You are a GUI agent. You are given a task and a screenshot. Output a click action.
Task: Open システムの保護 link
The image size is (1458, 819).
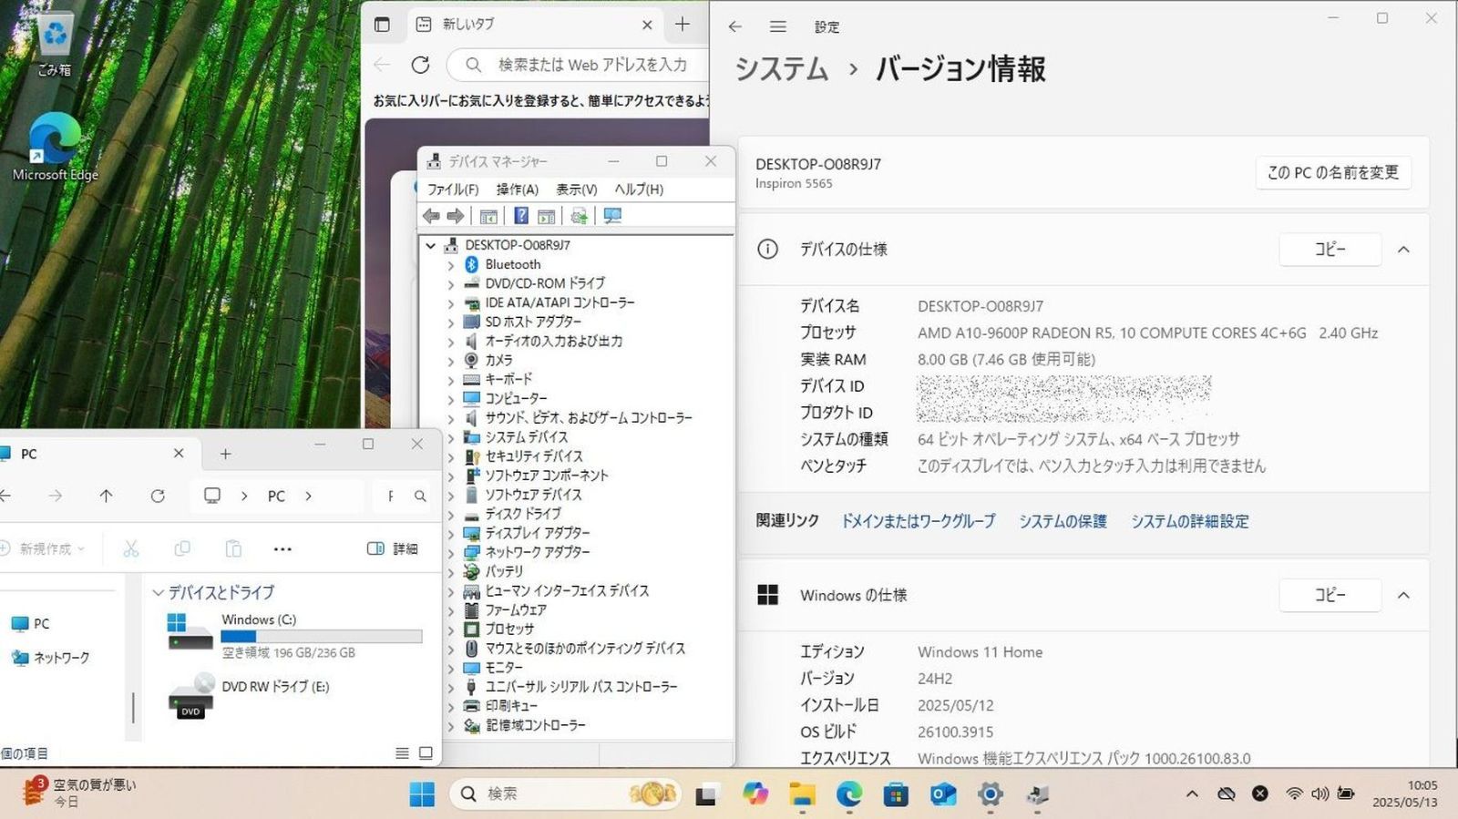(1063, 521)
